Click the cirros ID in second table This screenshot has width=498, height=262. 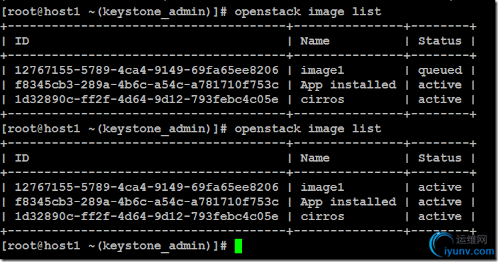[x=147, y=216]
